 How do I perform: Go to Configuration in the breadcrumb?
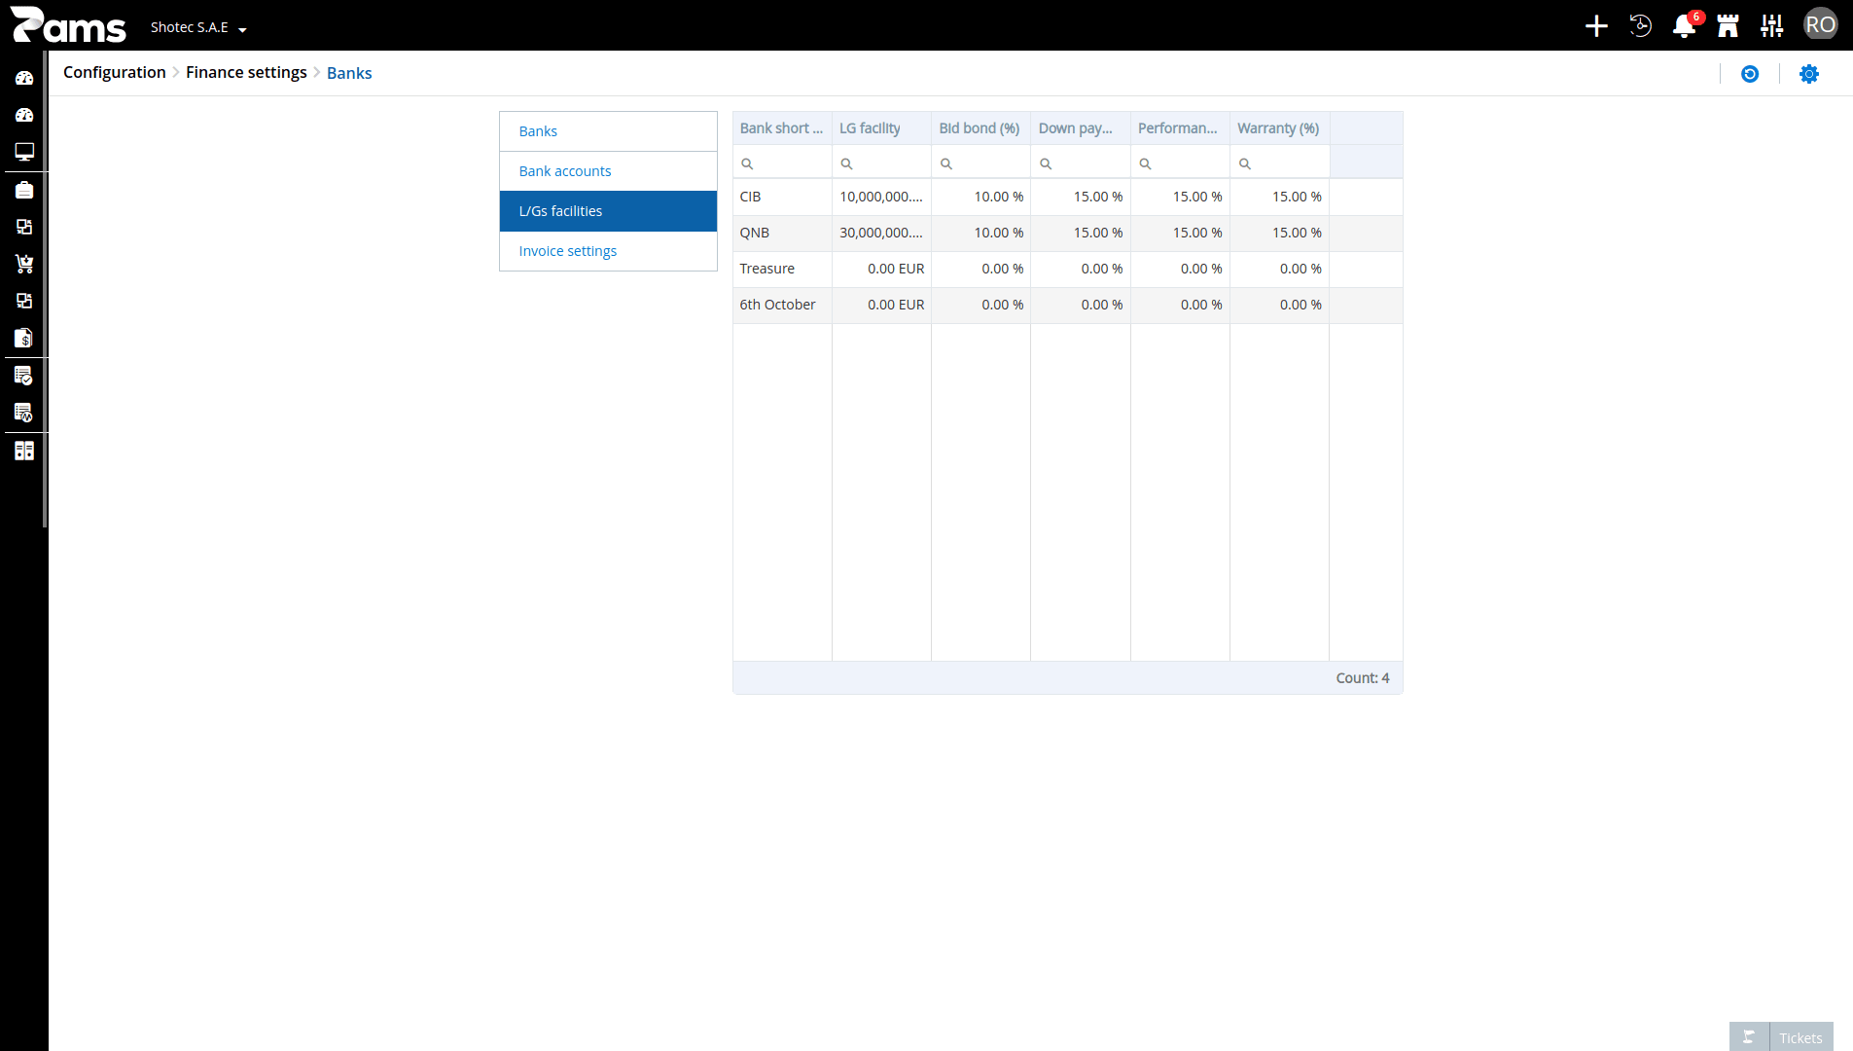click(x=115, y=73)
